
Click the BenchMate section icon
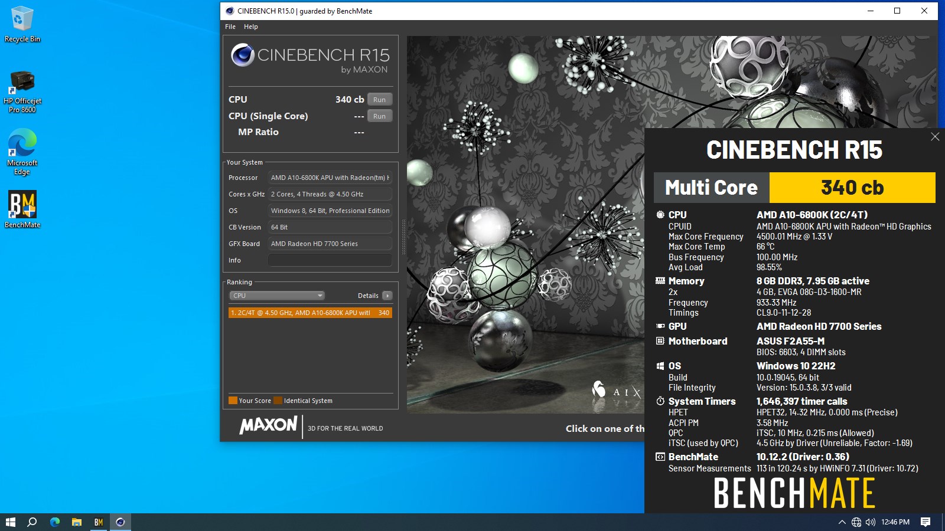pyautogui.click(x=660, y=457)
